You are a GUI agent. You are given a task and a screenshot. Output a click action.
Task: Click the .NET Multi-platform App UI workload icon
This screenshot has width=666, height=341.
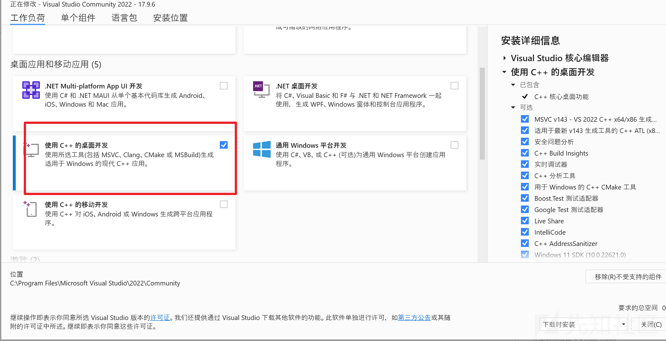click(31, 90)
